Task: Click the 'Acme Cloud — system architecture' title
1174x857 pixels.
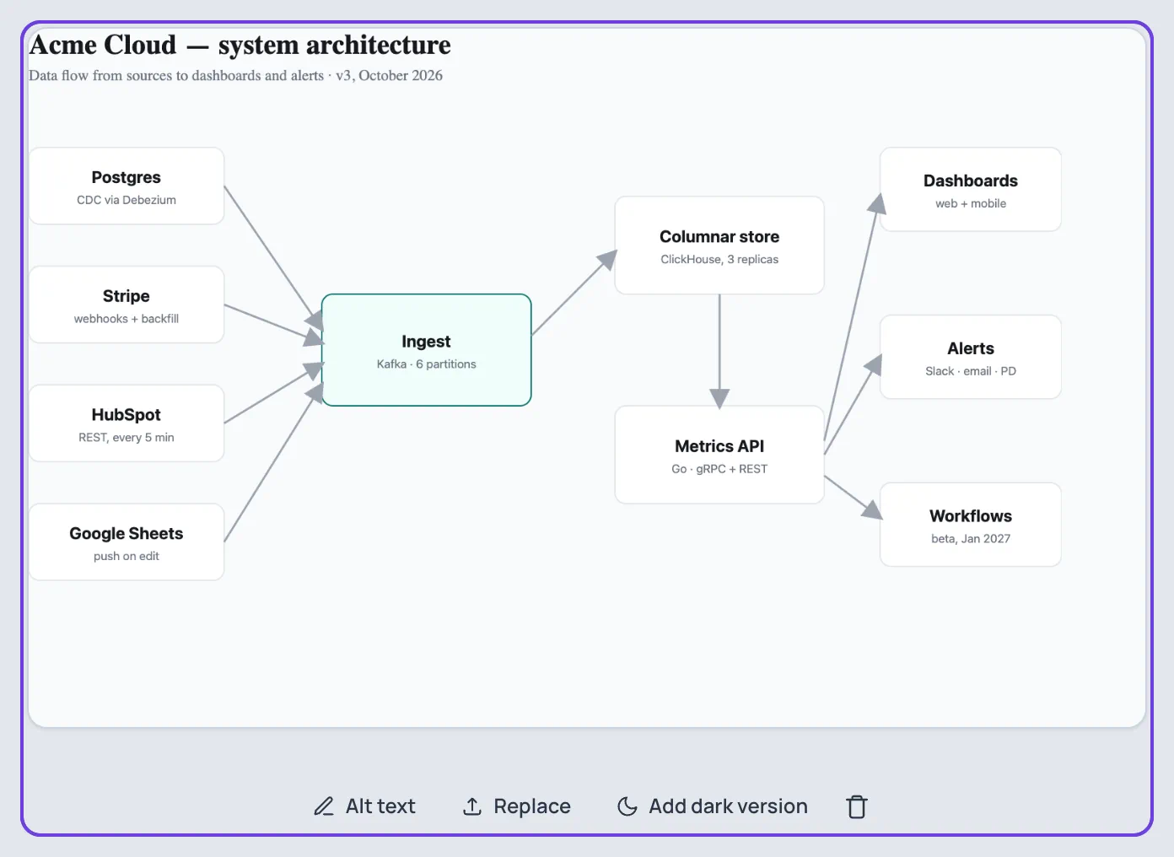Action: (x=240, y=45)
